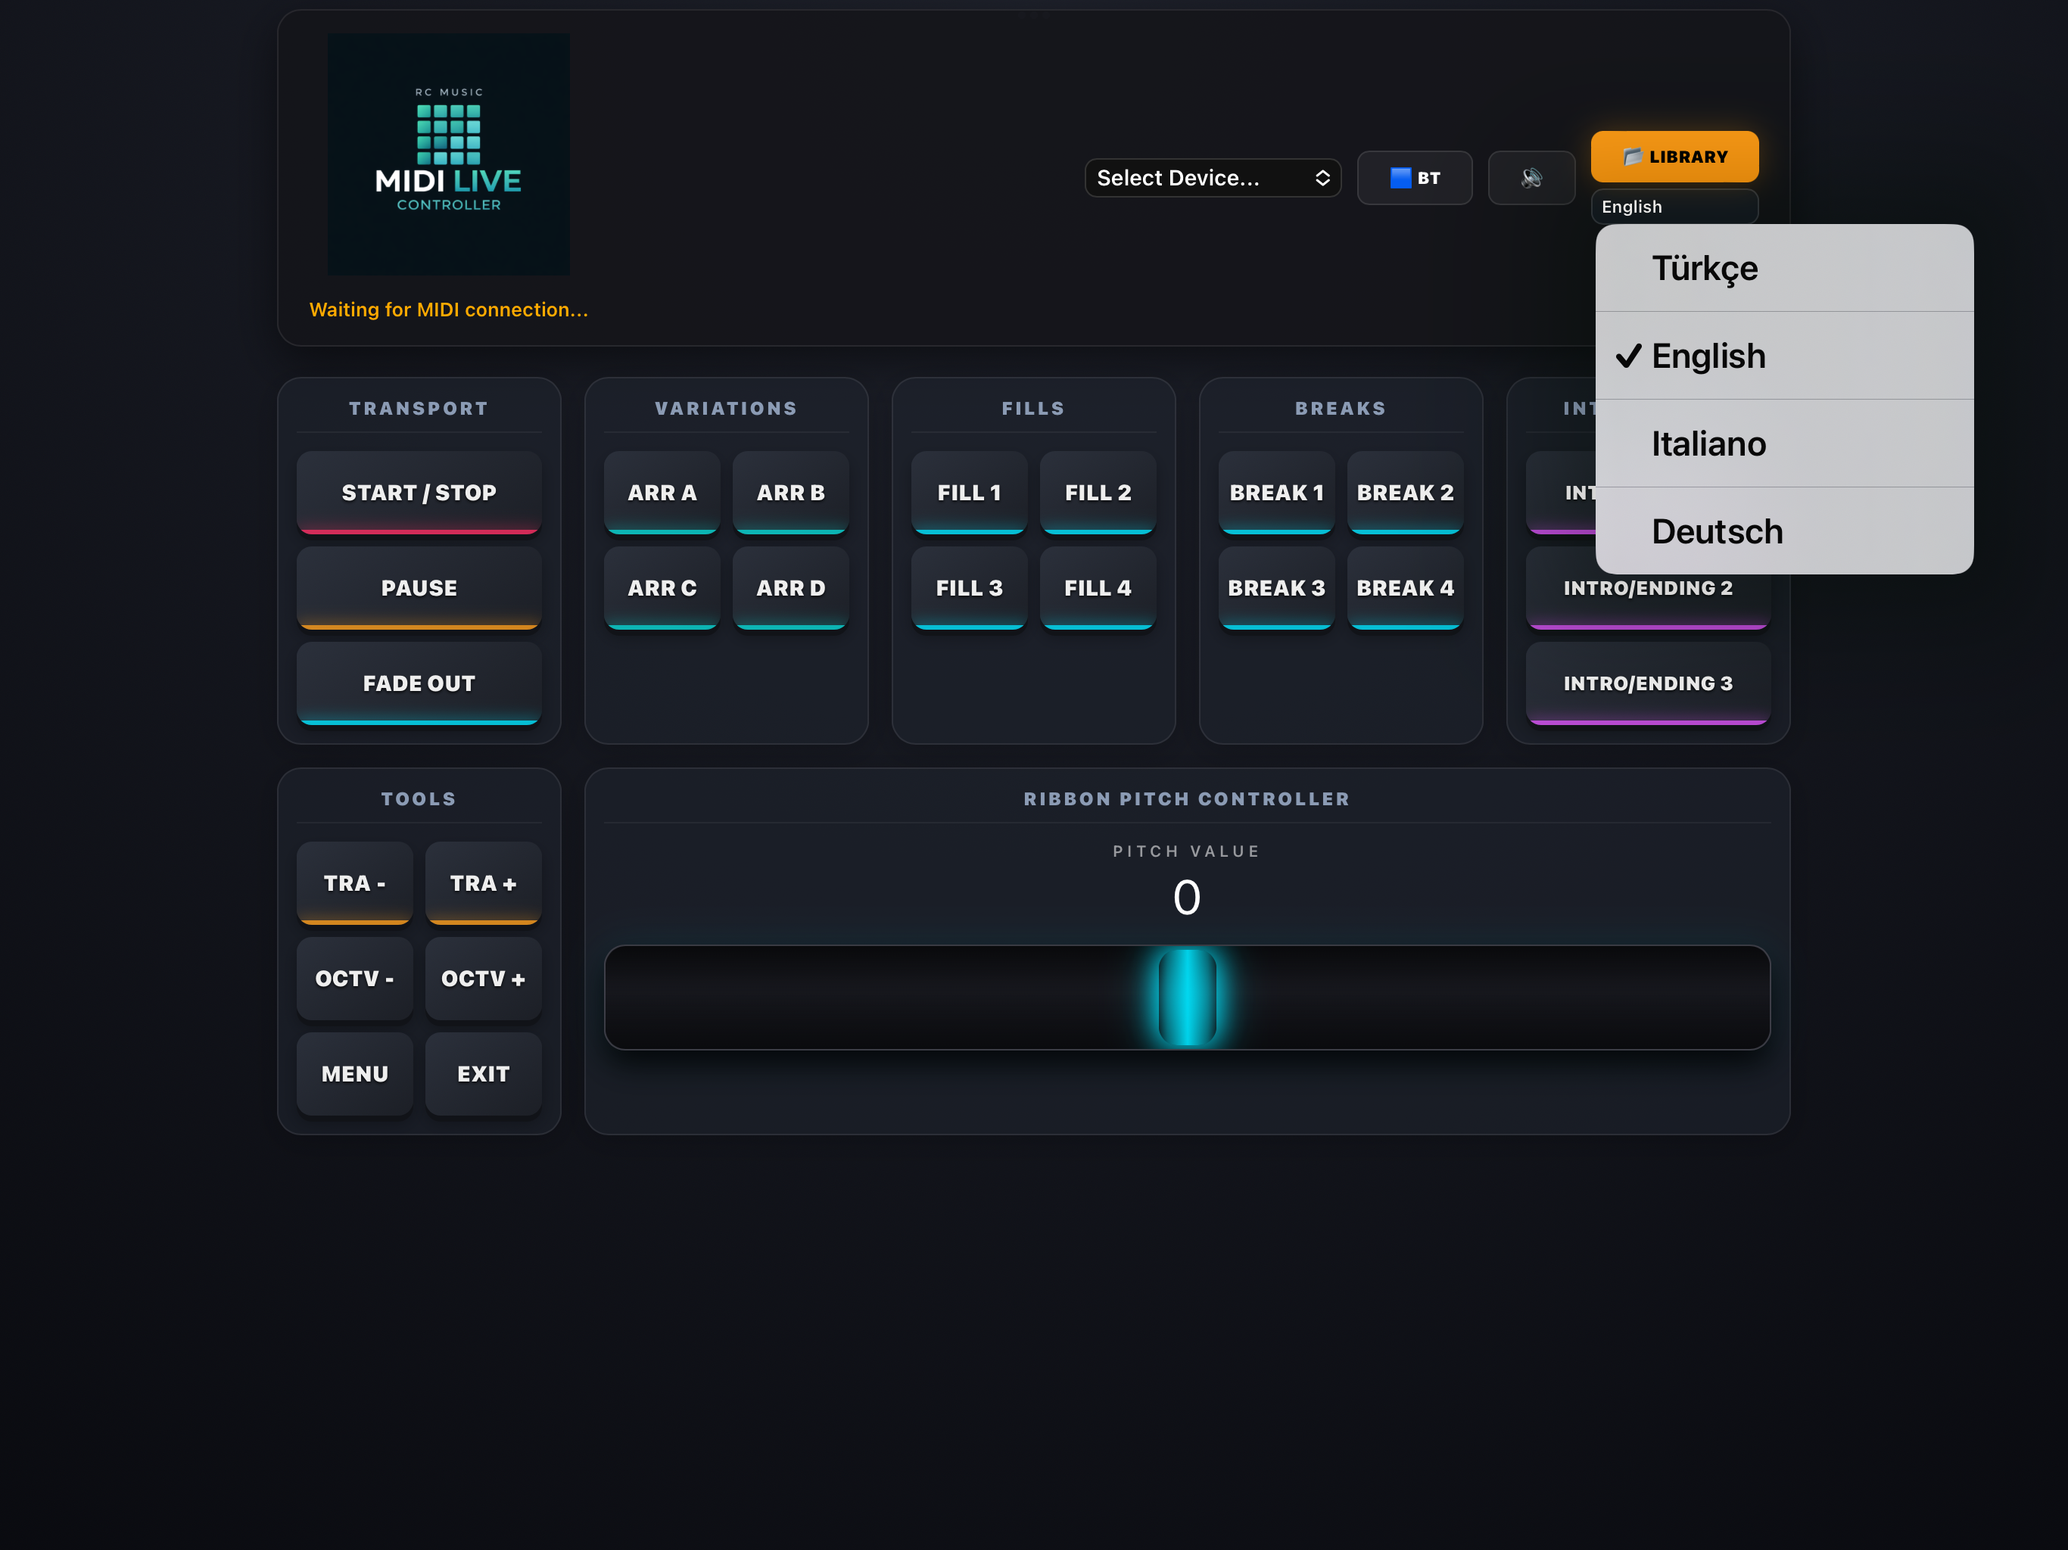The width and height of the screenshot is (2068, 1550).
Task: Click OCTV + octave up button
Action: 484,979
